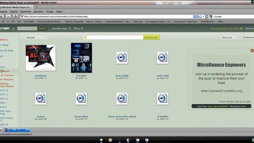Open the Orodja menu
The height and width of the screenshot is (143, 254).
point(50,12)
